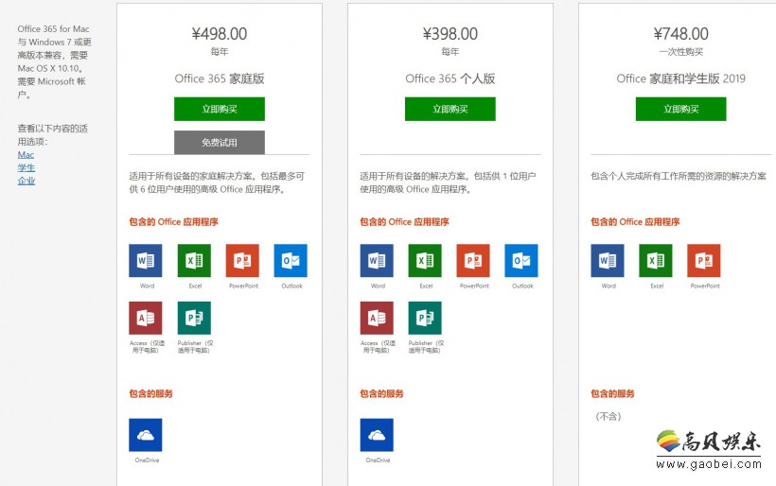Click Access icon in Office 365 个人版 card

377,318
